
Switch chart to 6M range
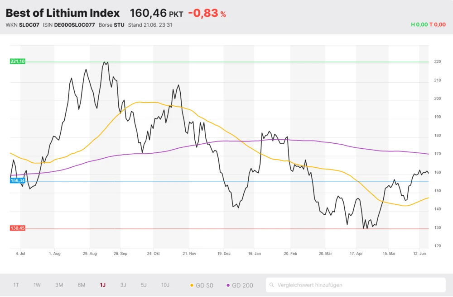click(x=82, y=285)
